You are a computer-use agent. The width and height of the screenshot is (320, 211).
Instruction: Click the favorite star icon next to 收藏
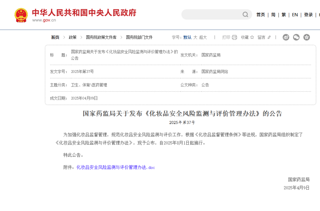[x=252, y=37]
